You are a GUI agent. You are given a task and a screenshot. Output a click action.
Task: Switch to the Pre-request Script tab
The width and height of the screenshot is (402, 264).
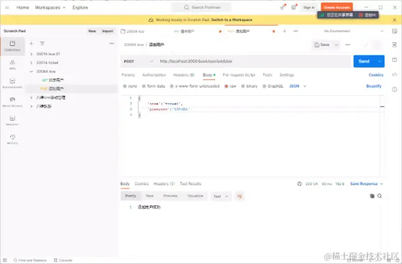tap(238, 75)
